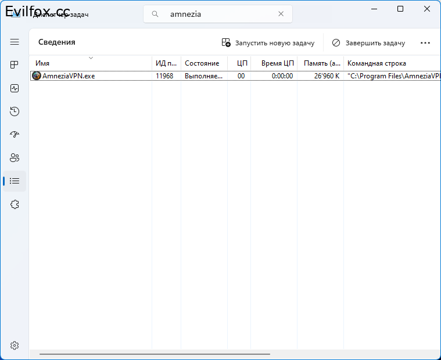
Task: Go to Startup apps page icon
Action: [15, 135]
